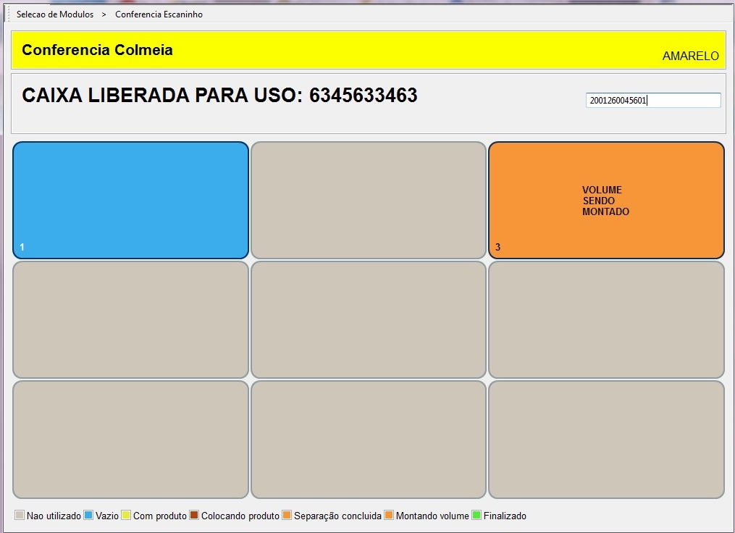Click the Vazio legend label
This screenshot has height=533, width=735.
(x=107, y=516)
